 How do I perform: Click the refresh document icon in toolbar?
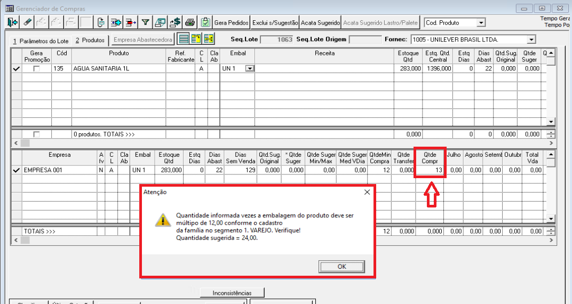point(101,22)
